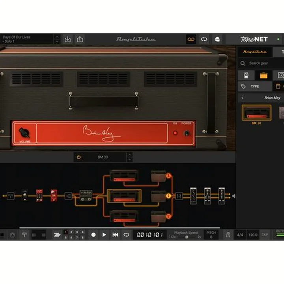This screenshot has width=284, height=284.
Task: Click the settings gear in bottom bar
Action: [12, 235]
